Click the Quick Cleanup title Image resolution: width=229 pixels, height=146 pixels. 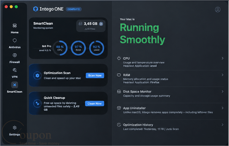[54, 98]
